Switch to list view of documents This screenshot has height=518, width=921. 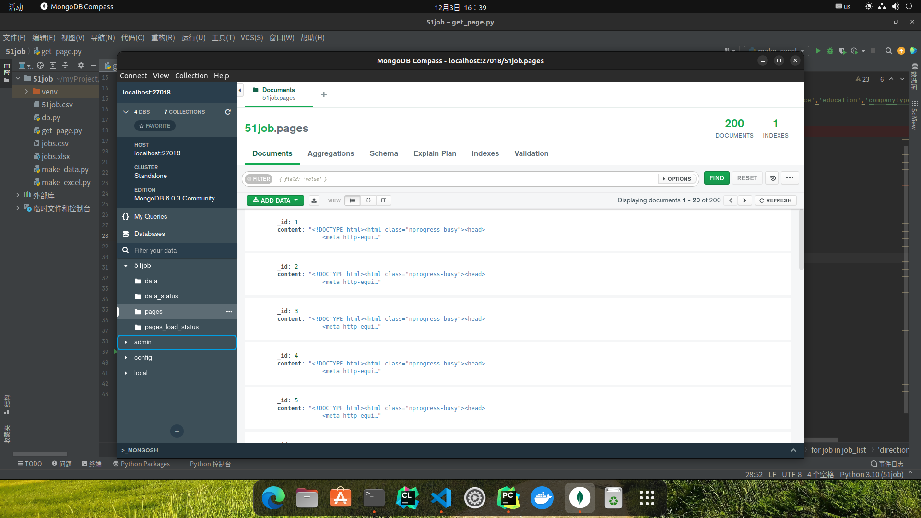(x=353, y=200)
